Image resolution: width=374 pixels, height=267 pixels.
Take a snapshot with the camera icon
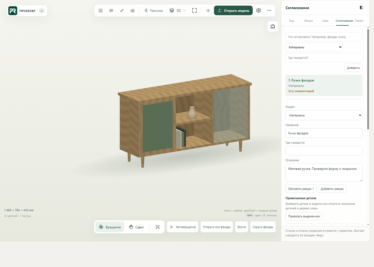(133, 11)
